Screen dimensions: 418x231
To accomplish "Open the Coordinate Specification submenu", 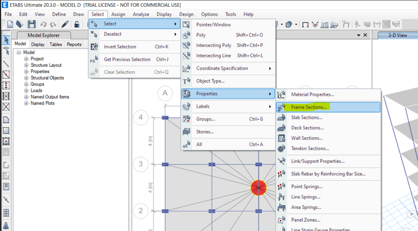I will [228, 68].
